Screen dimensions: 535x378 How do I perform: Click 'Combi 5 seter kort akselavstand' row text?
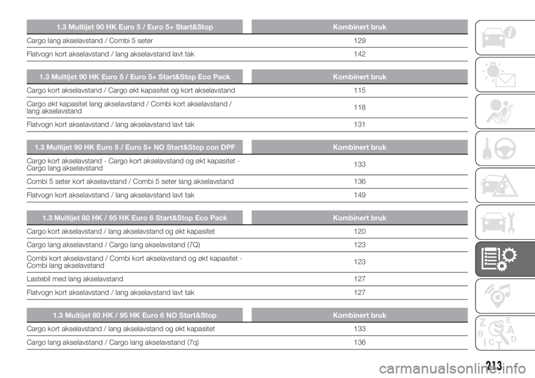[130, 182]
